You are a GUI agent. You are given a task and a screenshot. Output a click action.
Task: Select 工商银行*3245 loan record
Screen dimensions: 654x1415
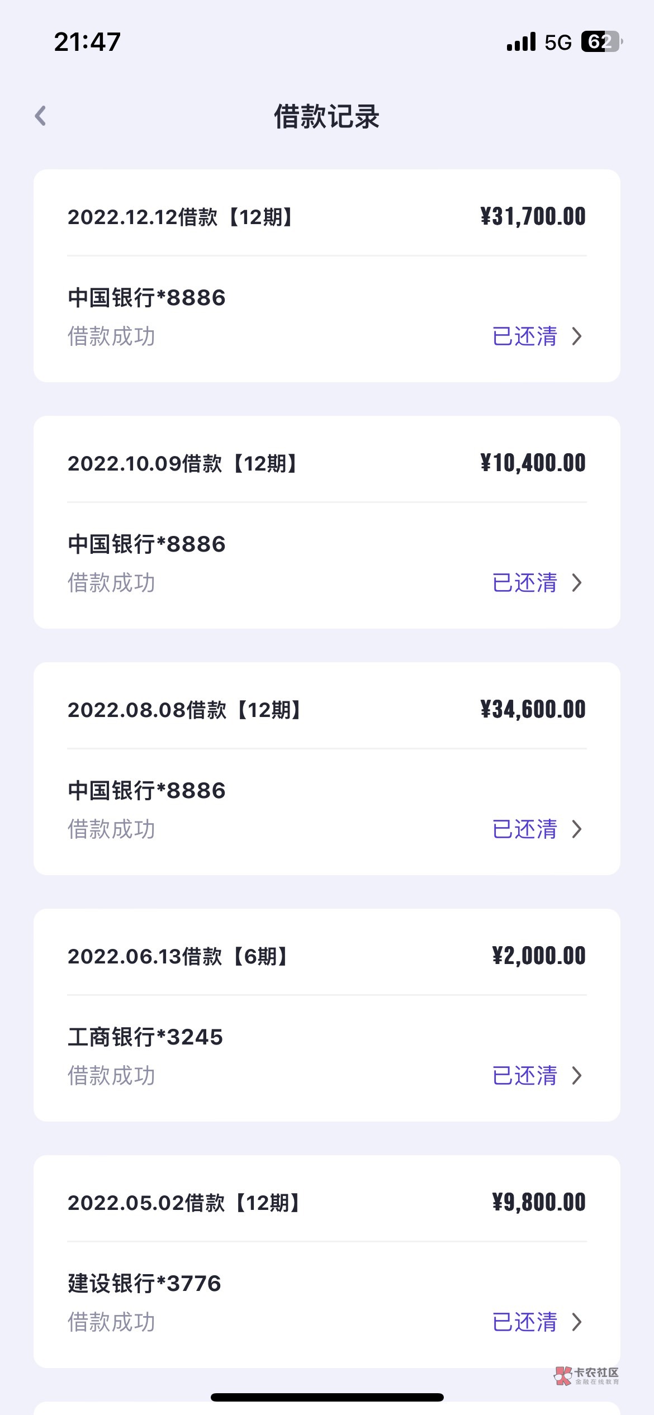(x=145, y=1037)
